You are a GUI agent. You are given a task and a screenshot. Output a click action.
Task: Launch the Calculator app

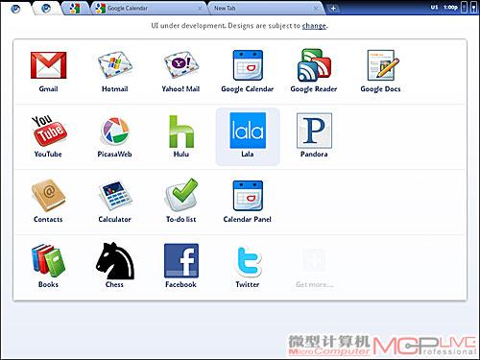pos(115,196)
